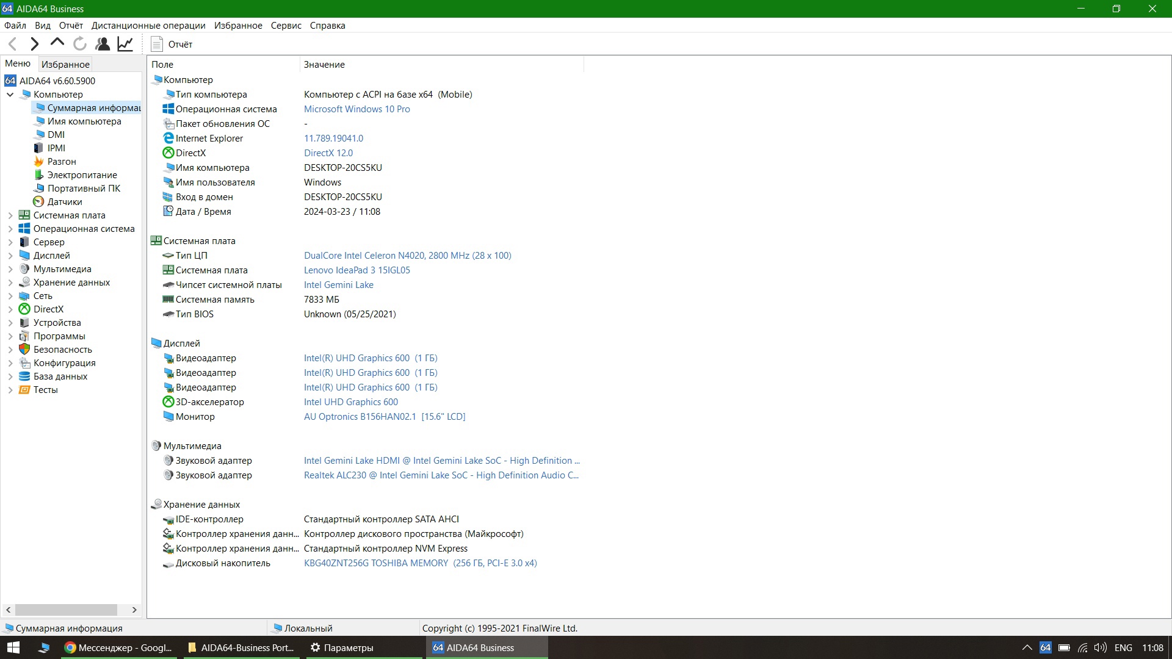Open the Lenovo IdeaPad 3 15IGL05 link
Screen dimensions: 1172x659
(356, 270)
